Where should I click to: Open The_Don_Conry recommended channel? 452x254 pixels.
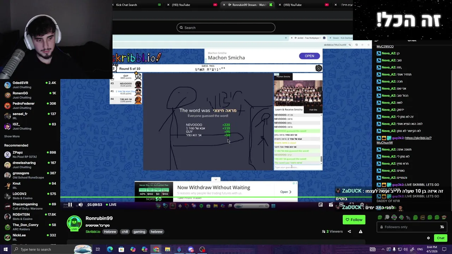[x=30, y=227]
